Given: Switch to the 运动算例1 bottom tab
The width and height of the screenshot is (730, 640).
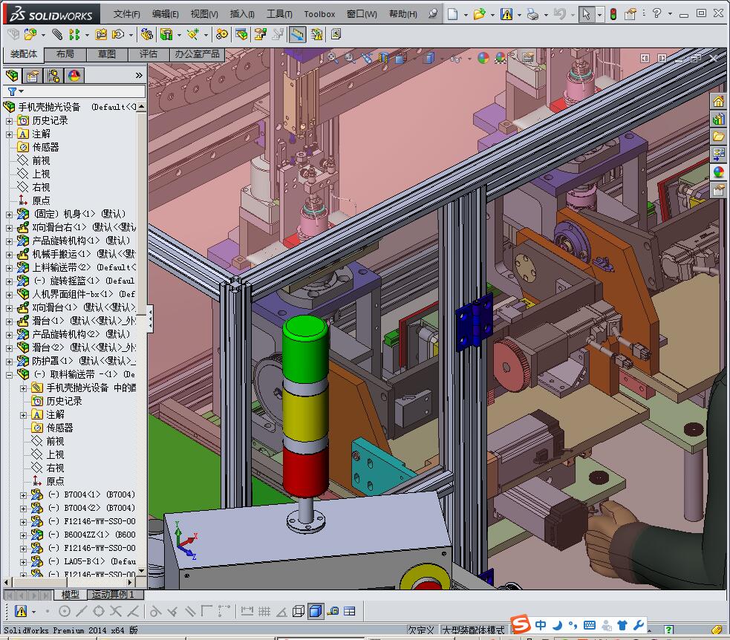Looking at the screenshot, I should pyautogui.click(x=112, y=595).
